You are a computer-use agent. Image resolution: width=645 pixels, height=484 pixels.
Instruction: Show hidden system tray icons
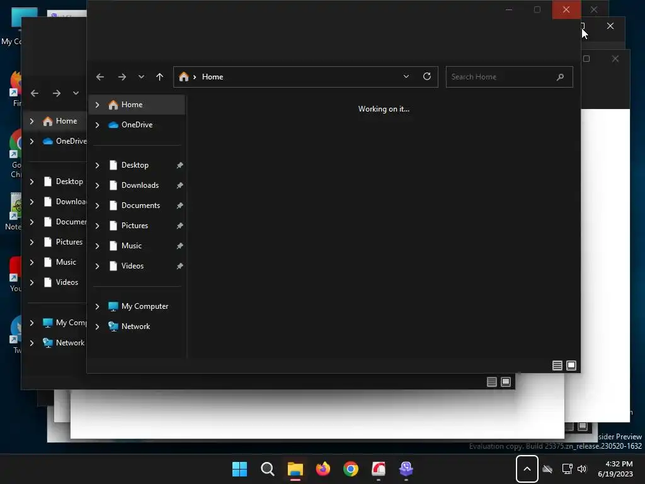click(527, 469)
